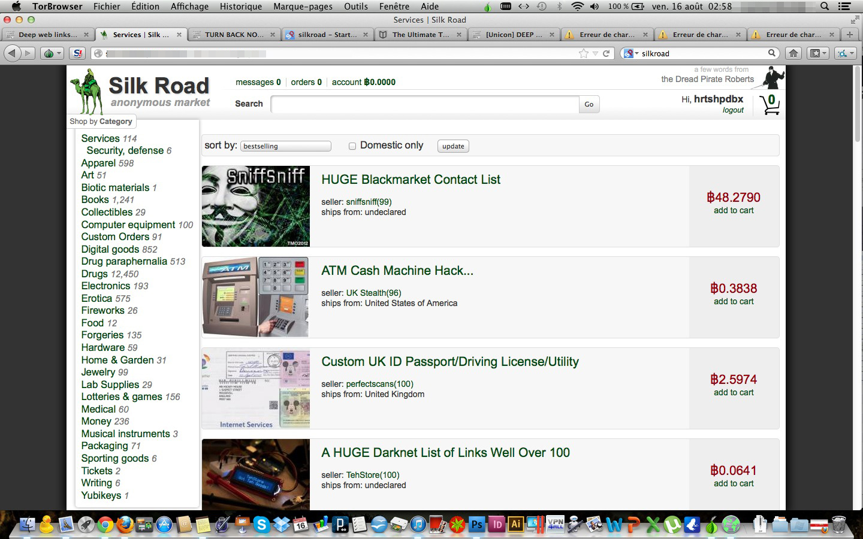Open the Marque-pages menu
This screenshot has height=539, width=863.
click(x=303, y=6)
